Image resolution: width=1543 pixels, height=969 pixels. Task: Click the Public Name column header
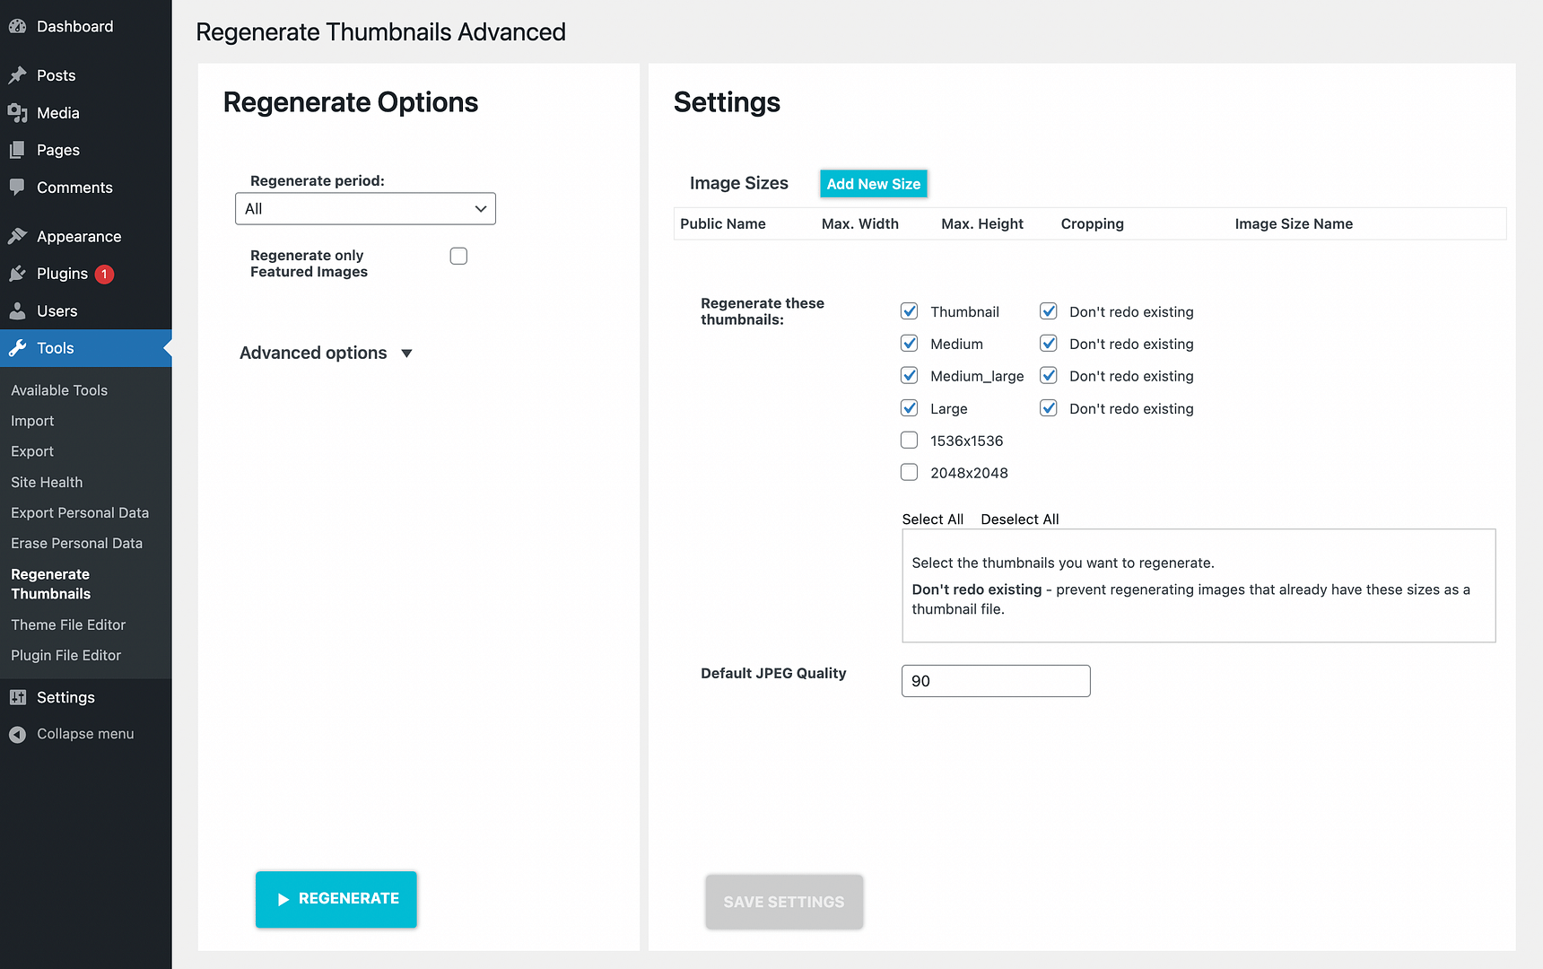tap(723, 224)
